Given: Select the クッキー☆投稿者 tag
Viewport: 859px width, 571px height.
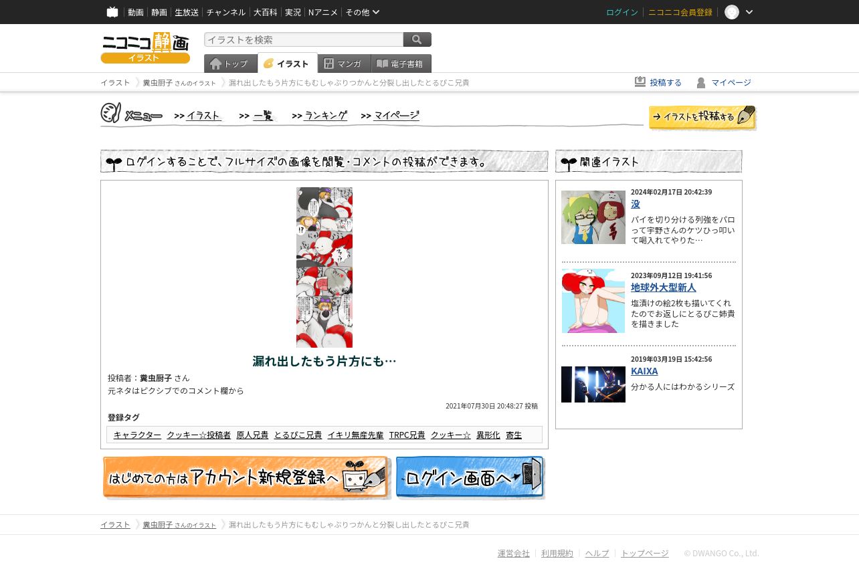Looking at the screenshot, I should (x=199, y=435).
